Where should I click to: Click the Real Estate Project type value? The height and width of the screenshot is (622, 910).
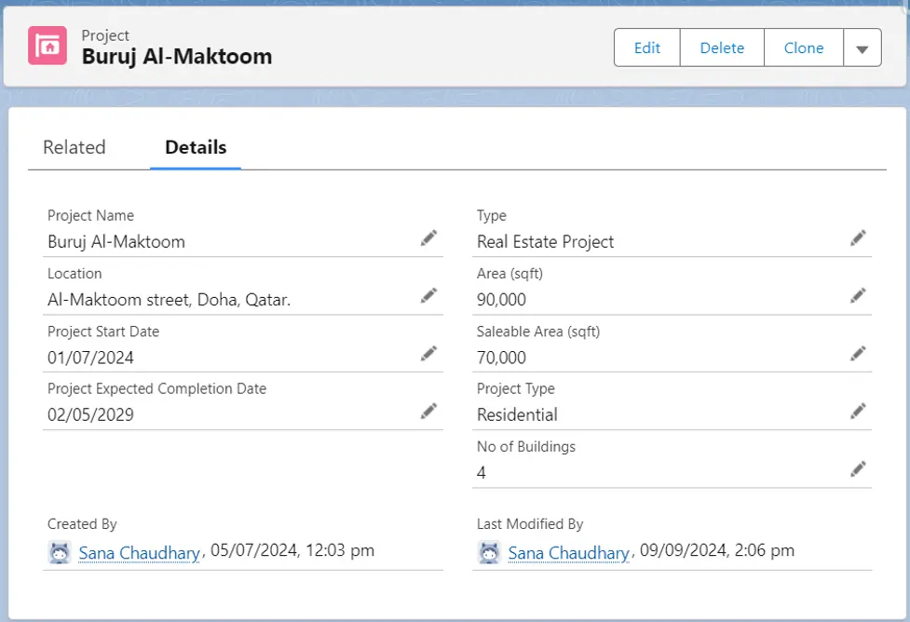(545, 241)
